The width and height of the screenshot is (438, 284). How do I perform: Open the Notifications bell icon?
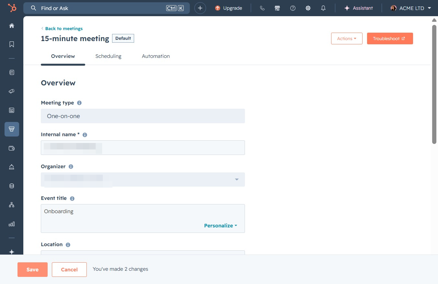pos(323,8)
